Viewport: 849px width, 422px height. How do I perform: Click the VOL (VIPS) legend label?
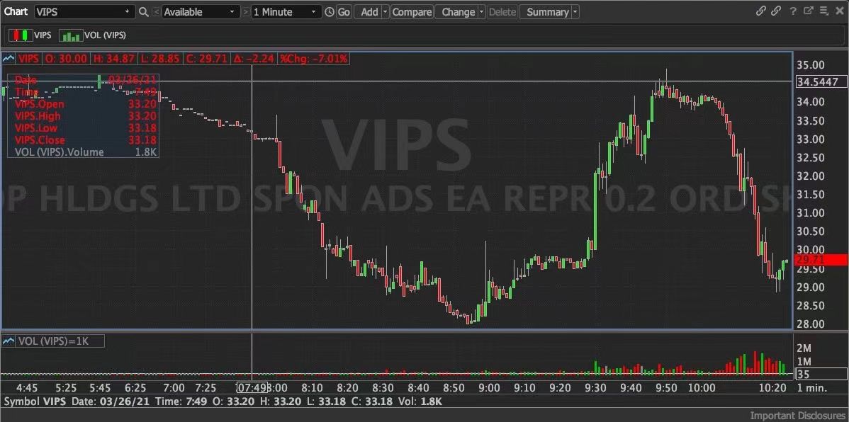click(x=106, y=35)
